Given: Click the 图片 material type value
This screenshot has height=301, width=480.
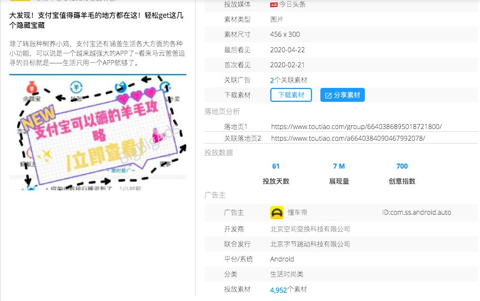Looking at the screenshot, I should click(277, 19).
